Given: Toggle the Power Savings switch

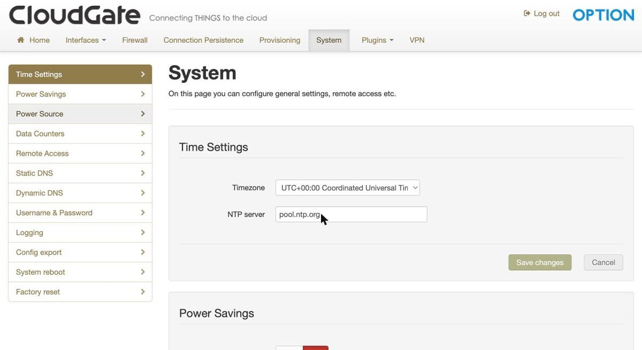Looking at the screenshot, I should coord(302,348).
